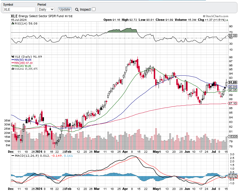The width and height of the screenshot is (238, 191).
Task: Click the Inspect magnifying glass icon
Action: click(77, 10)
